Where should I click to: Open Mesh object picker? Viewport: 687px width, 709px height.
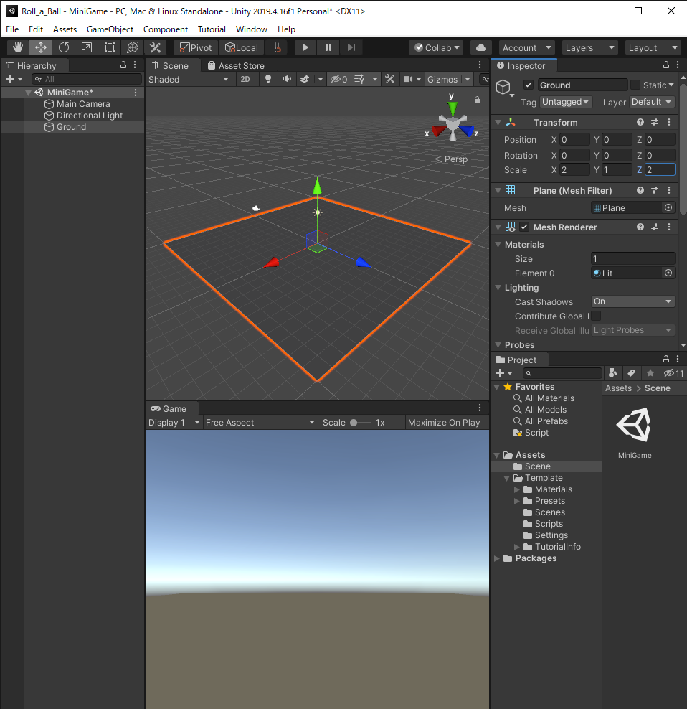[668, 207]
